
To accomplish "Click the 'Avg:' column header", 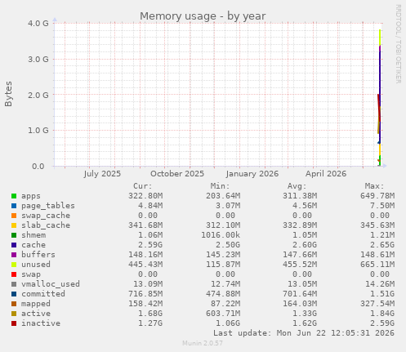I will pyautogui.click(x=297, y=186).
